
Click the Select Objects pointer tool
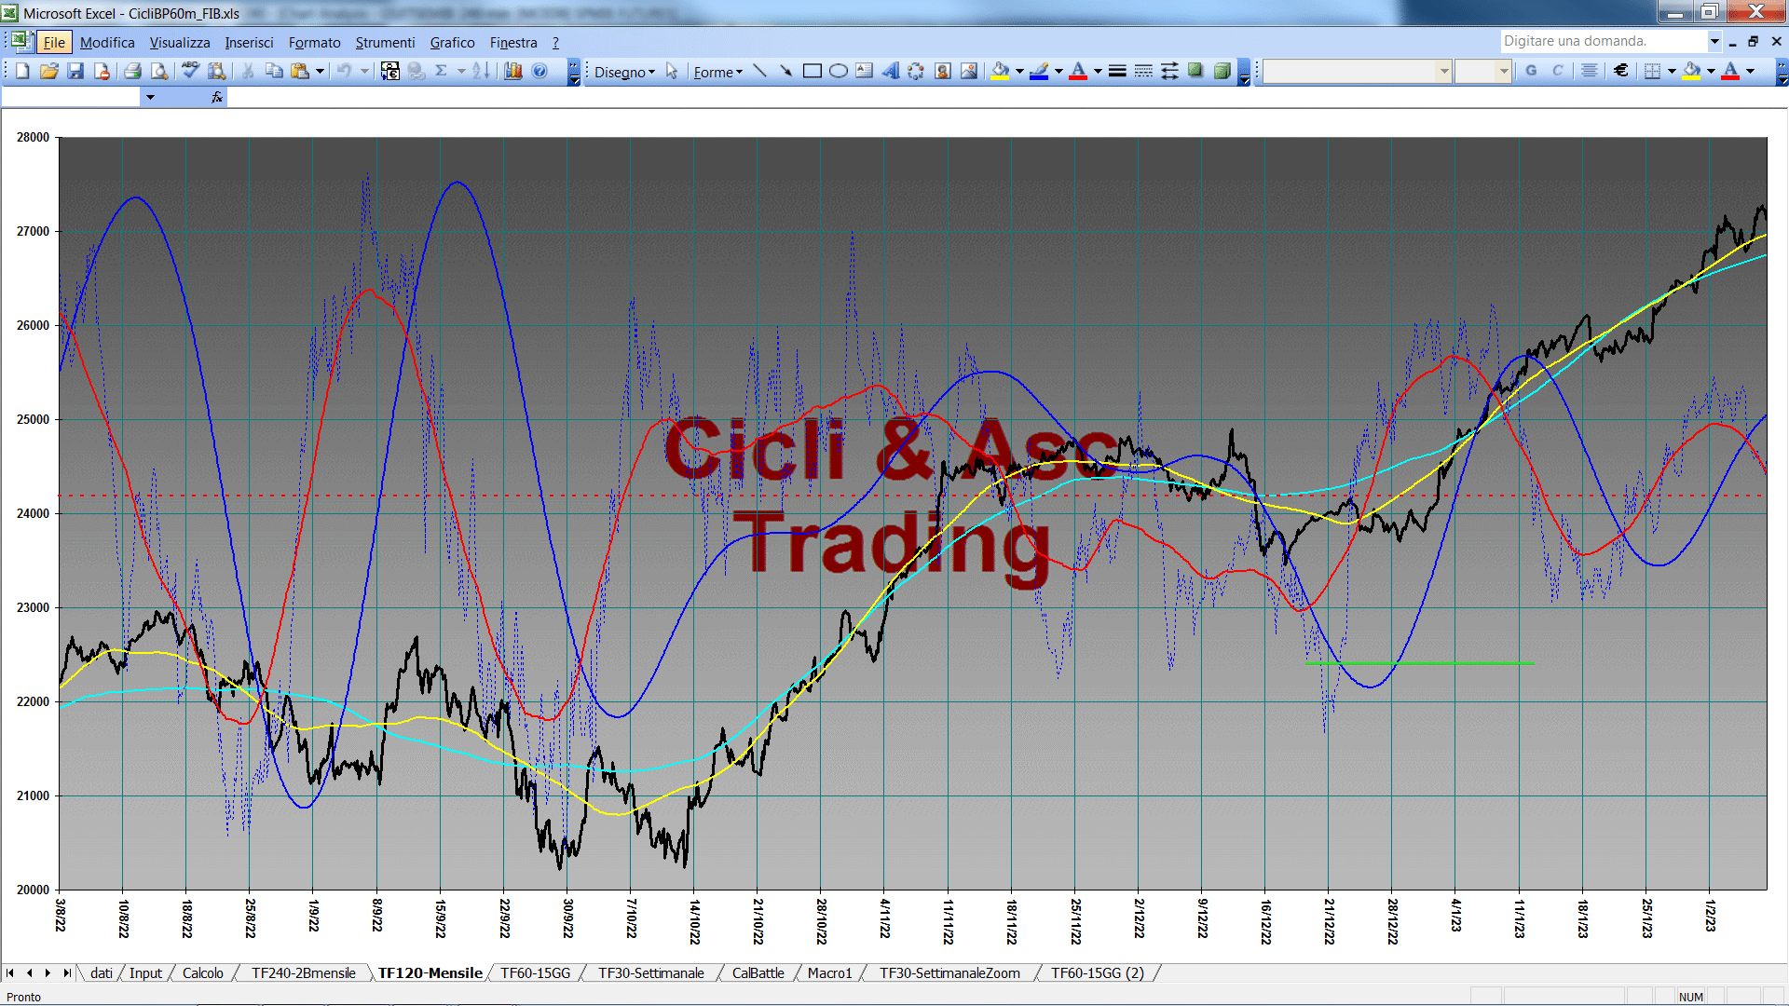tap(672, 71)
